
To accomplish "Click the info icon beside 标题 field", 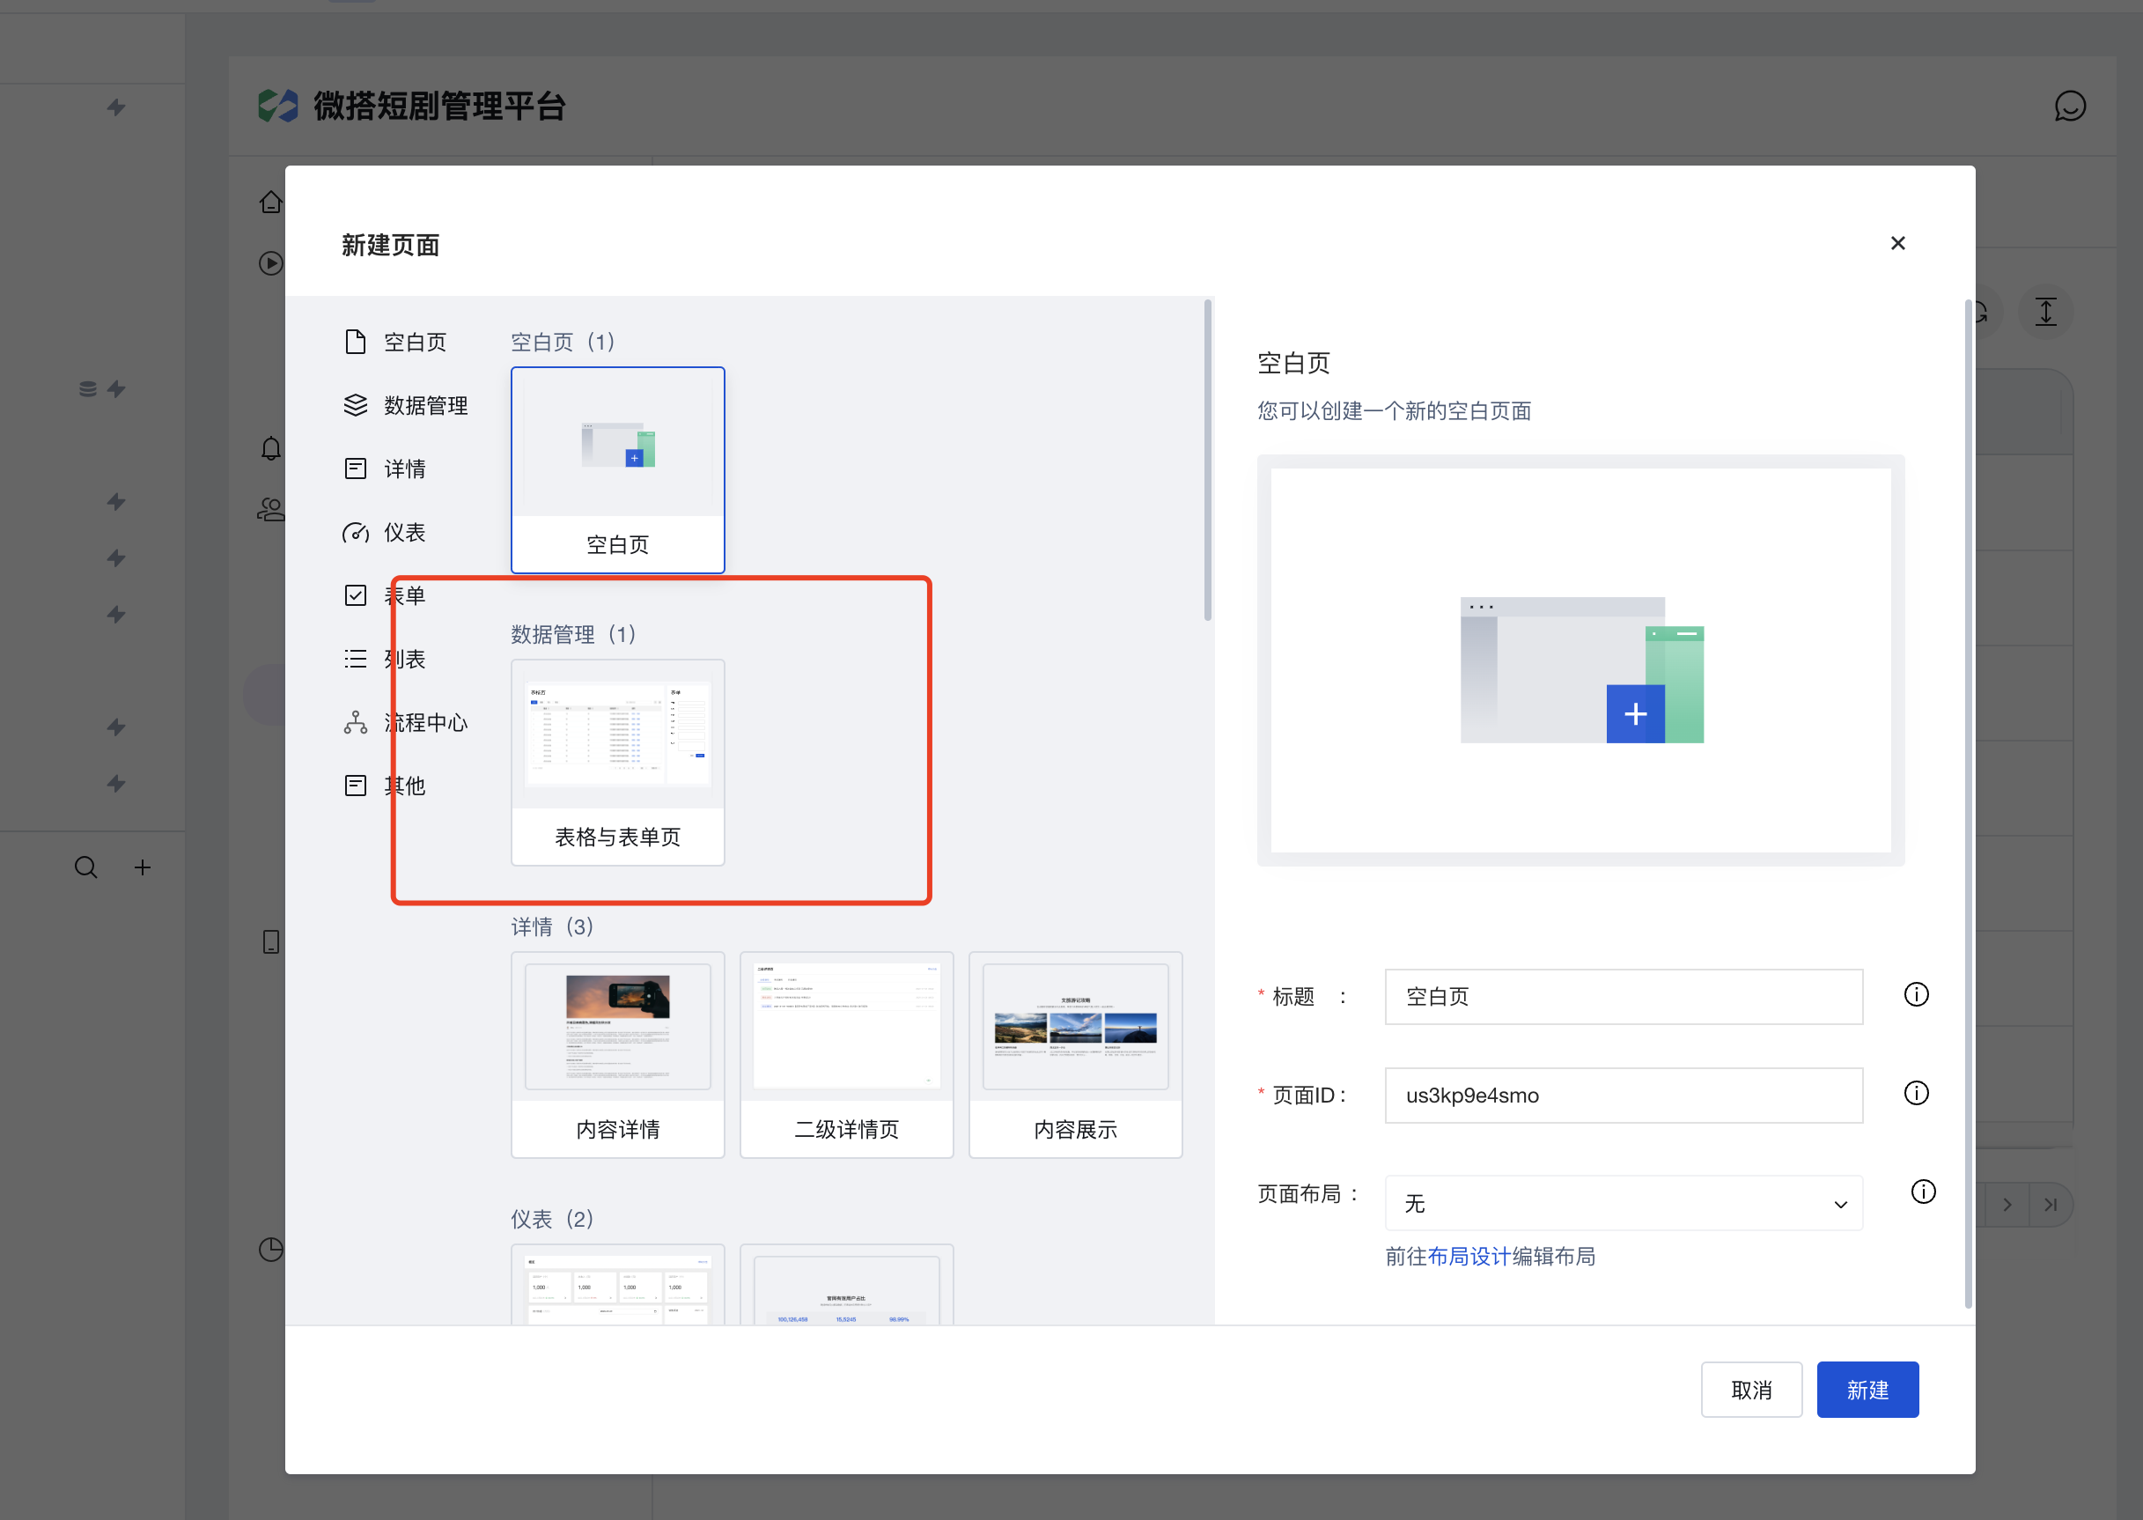I will (1916, 994).
